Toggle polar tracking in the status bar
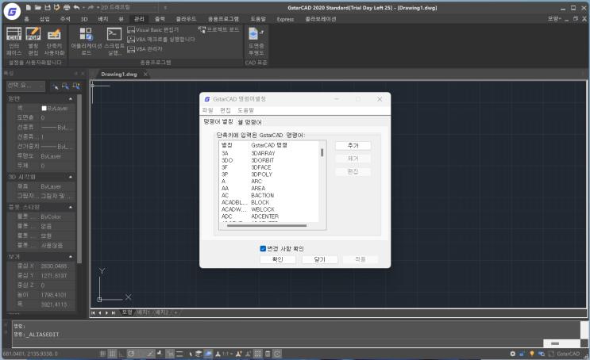The image size is (590, 360). click(x=131, y=354)
